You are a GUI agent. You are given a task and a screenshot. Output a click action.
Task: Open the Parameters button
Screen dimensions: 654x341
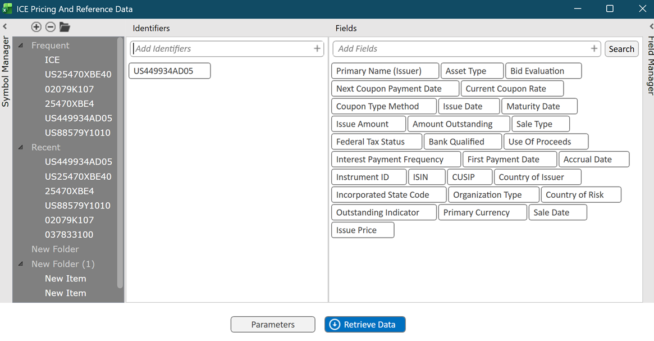point(273,325)
